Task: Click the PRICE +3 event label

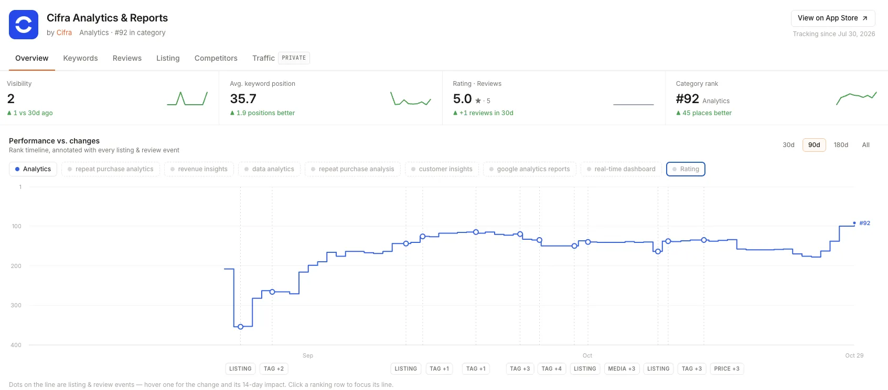Action: click(x=726, y=369)
